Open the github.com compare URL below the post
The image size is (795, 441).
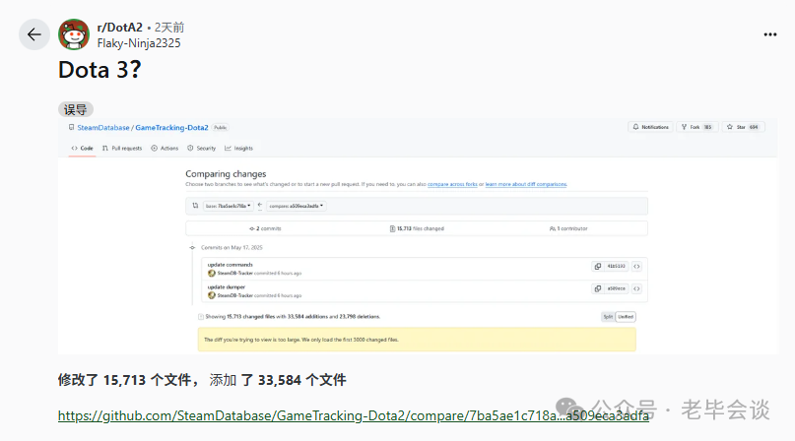[x=354, y=415]
